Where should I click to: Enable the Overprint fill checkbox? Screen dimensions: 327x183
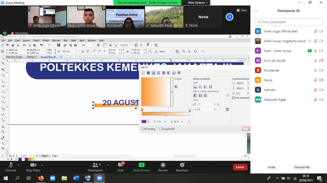(160, 129)
